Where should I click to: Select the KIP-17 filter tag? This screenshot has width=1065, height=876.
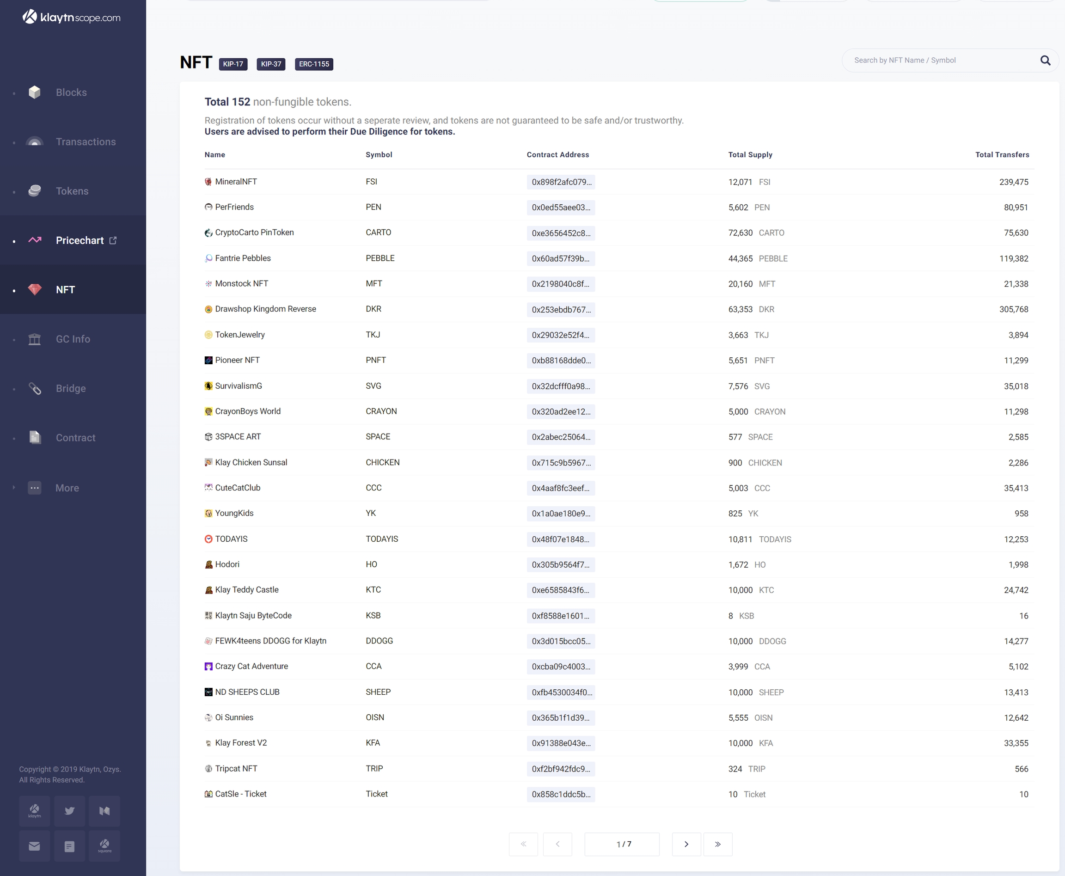point(233,64)
